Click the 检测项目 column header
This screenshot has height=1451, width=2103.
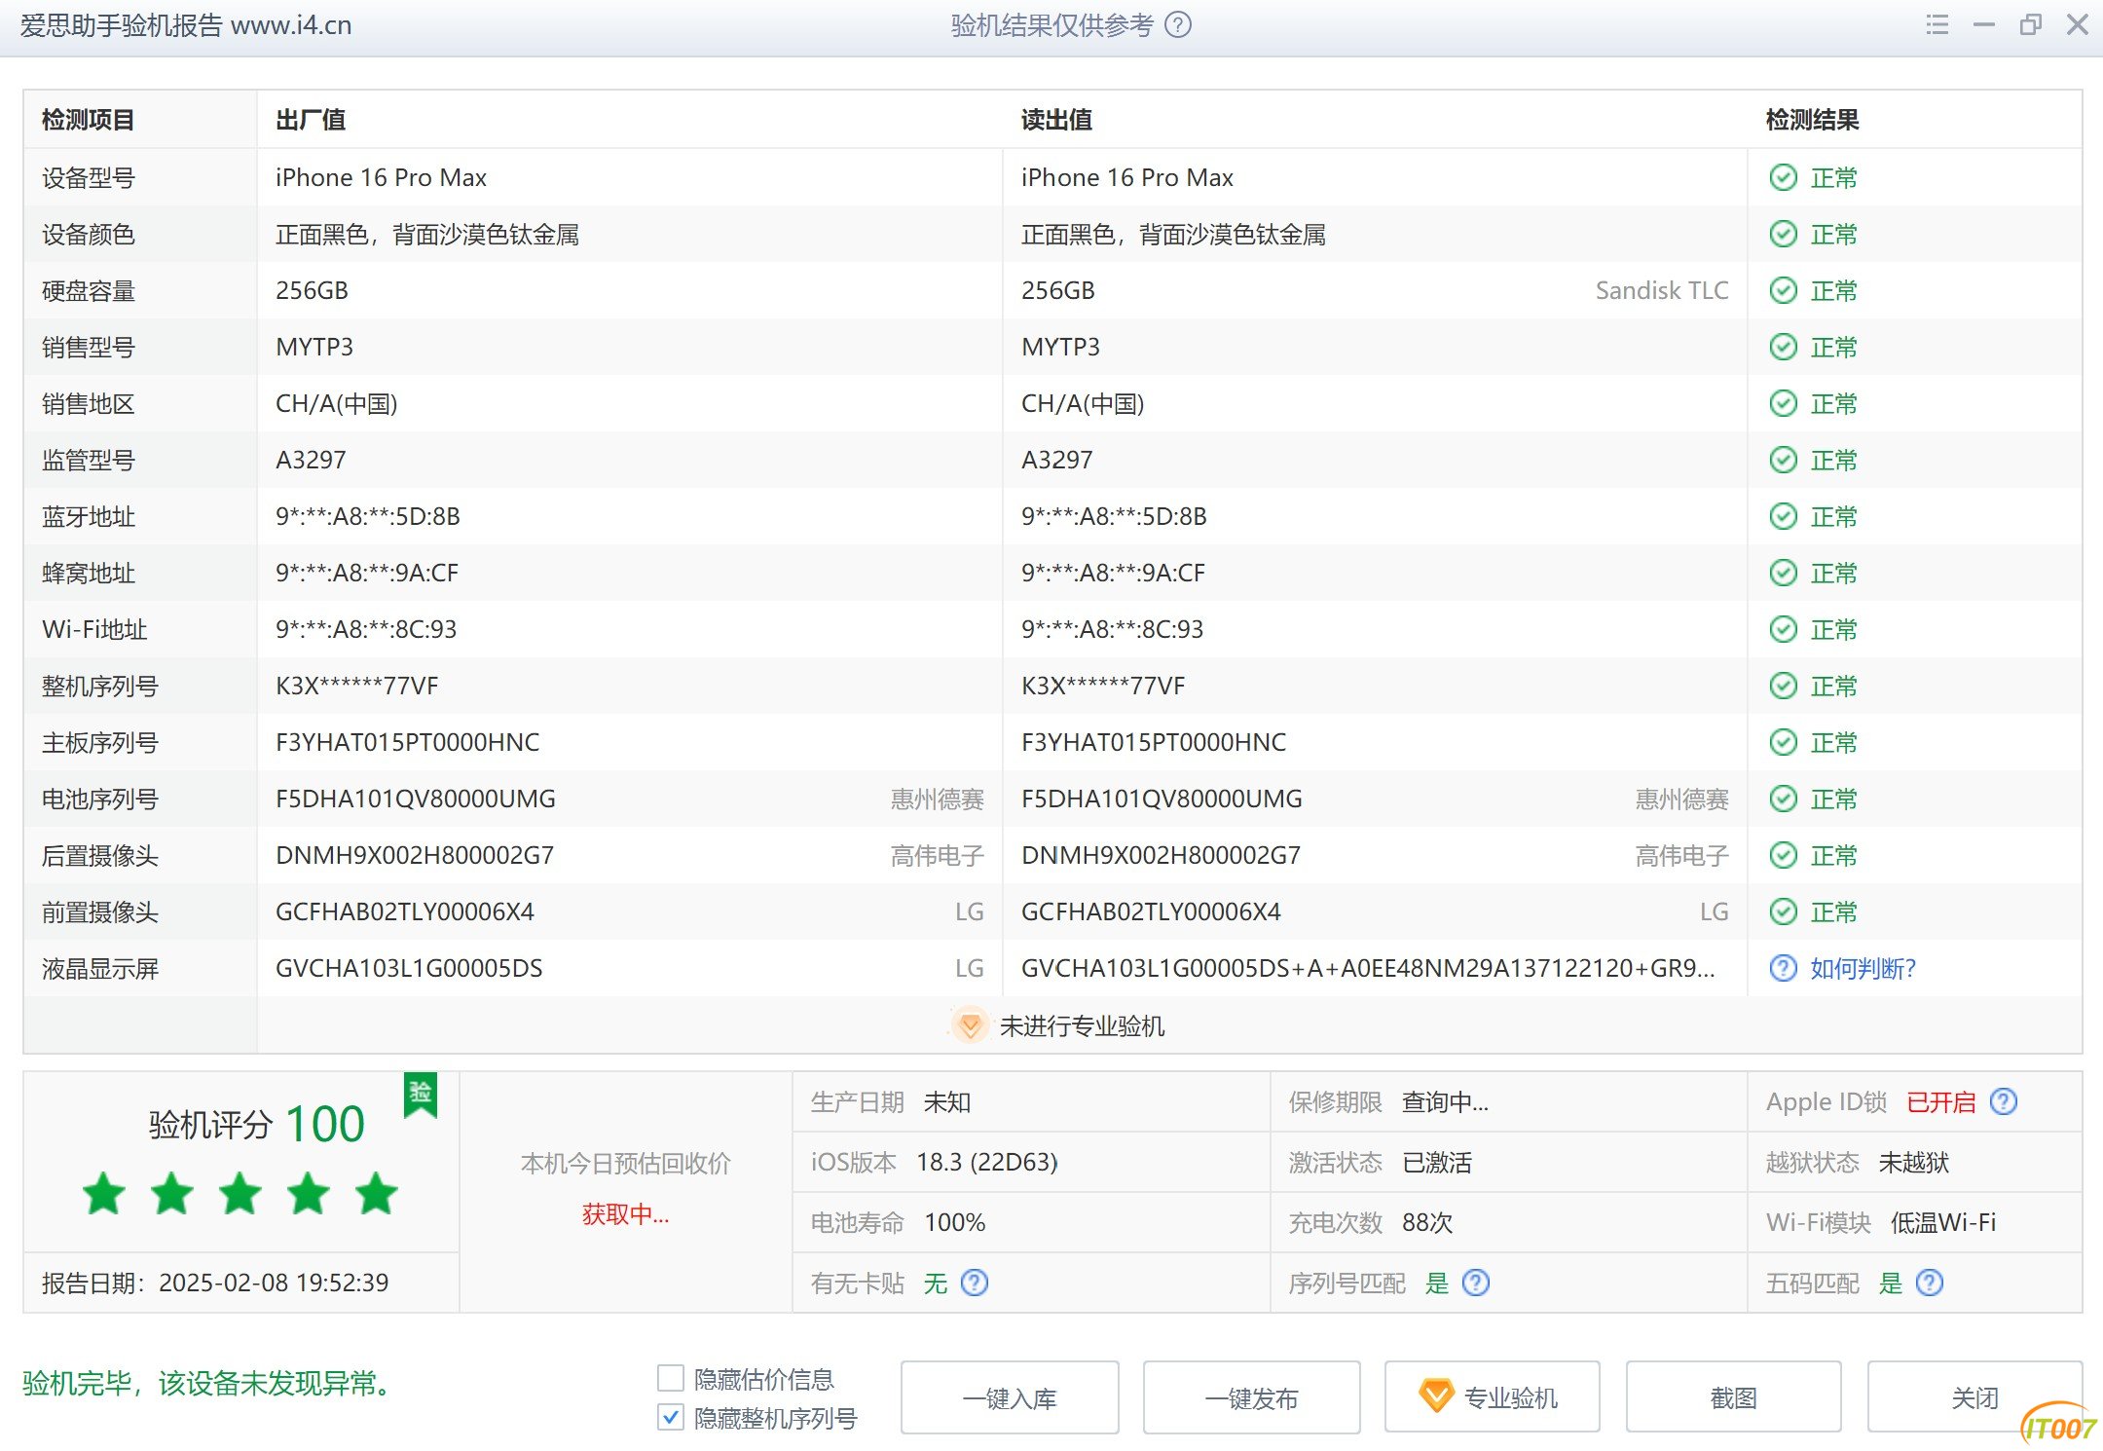(x=88, y=120)
